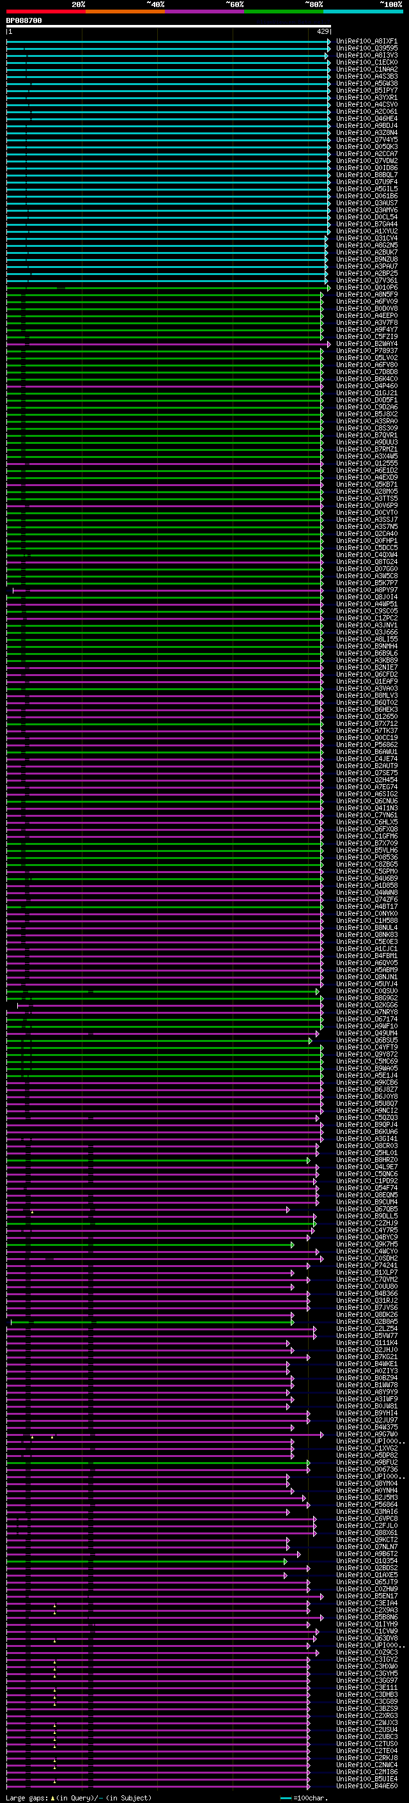The height and width of the screenshot is (1803, 409).
Task: Click hit label UniRef100_Q31CV4
Action: pyautogui.click(x=367, y=238)
